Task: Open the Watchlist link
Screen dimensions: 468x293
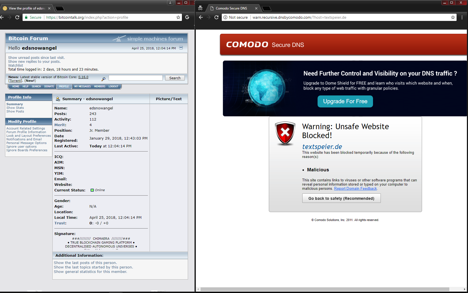Action: [x=16, y=66]
